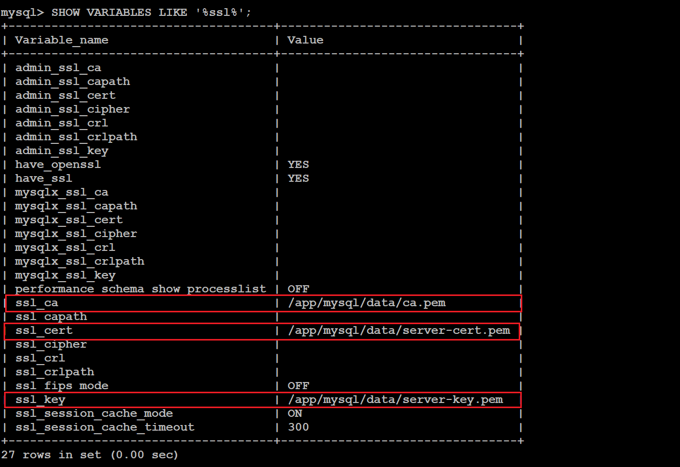Image resolution: width=680 pixels, height=467 pixels.
Task: Click the ssl_session_cache_mode variable name
Action: pyautogui.click(x=94, y=413)
